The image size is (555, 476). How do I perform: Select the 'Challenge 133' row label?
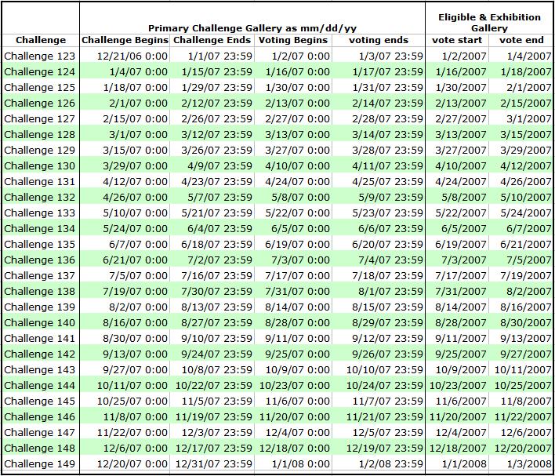click(40, 213)
